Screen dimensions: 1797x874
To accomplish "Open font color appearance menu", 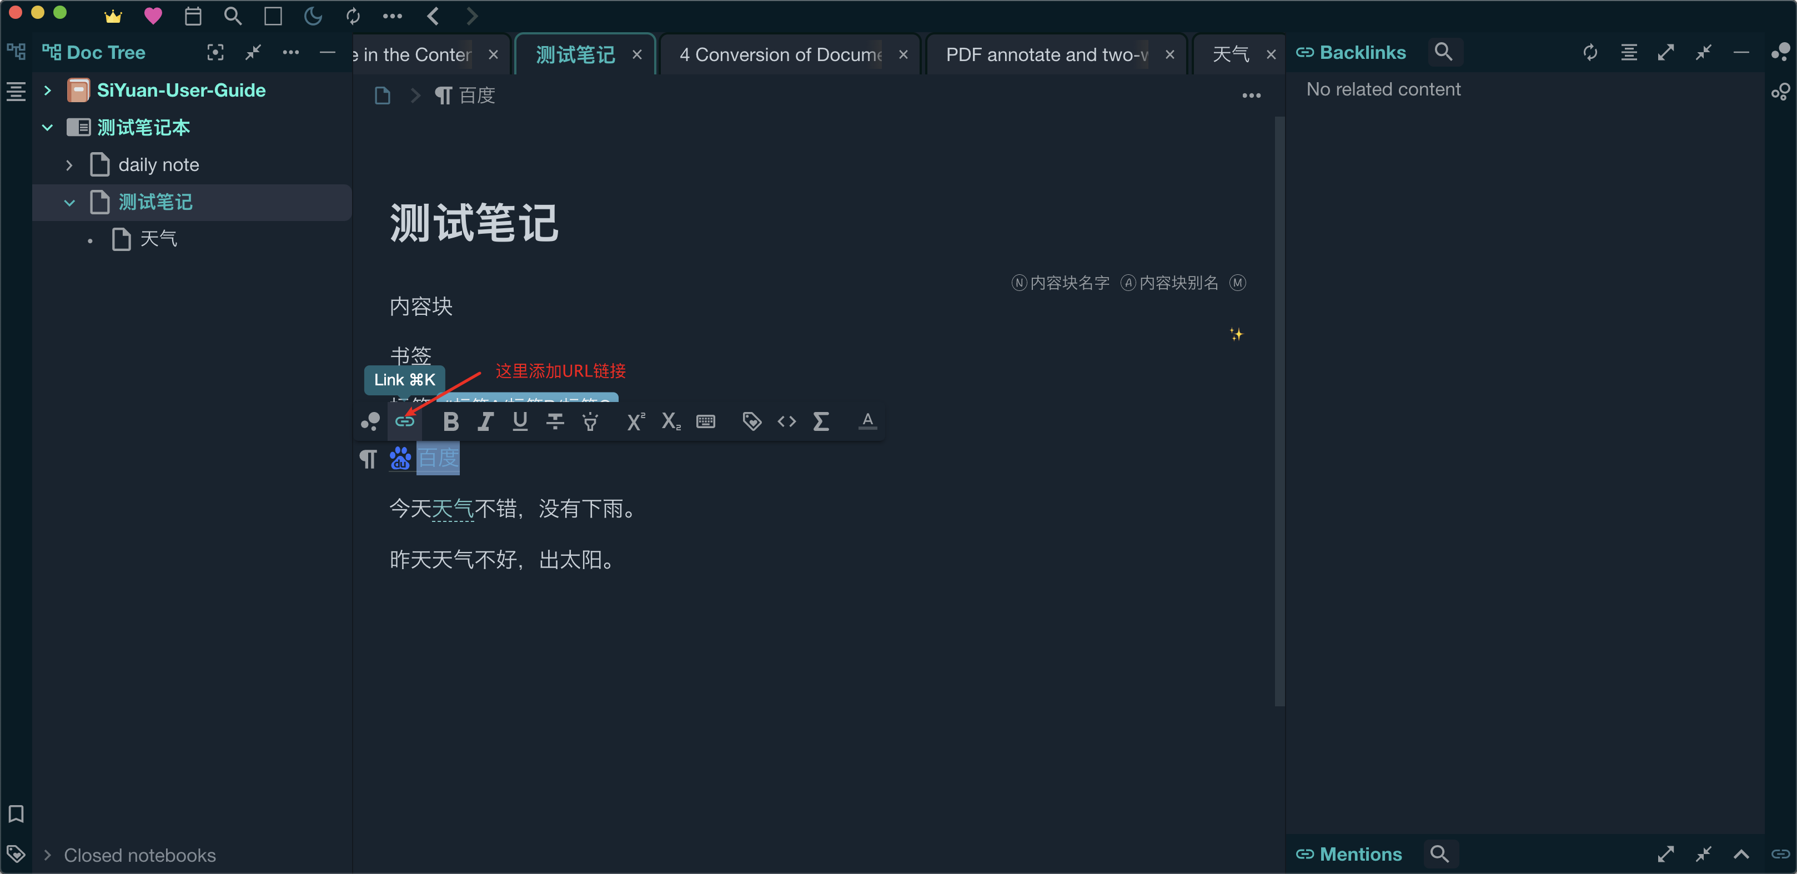I will 868,421.
